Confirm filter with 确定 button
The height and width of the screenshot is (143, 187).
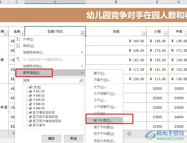(51, 139)
